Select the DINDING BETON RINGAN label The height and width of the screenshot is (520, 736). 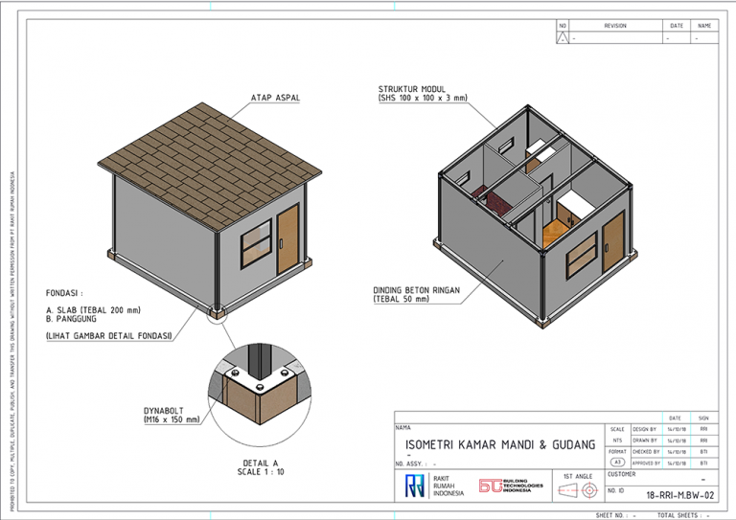pos(415,293)
